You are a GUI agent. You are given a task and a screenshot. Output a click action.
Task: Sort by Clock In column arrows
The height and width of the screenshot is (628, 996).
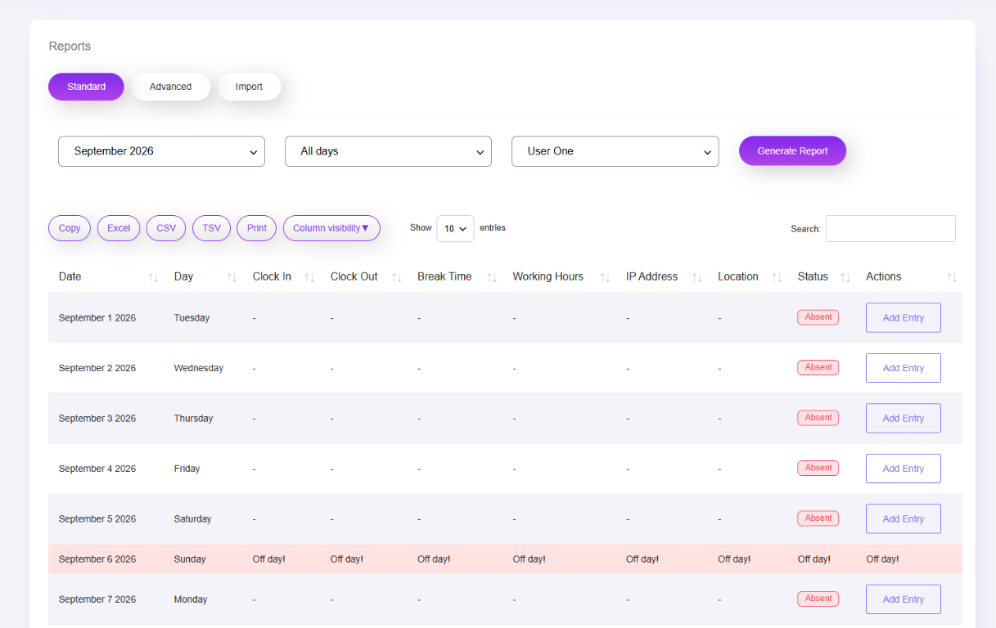click(x=309, y=277)
